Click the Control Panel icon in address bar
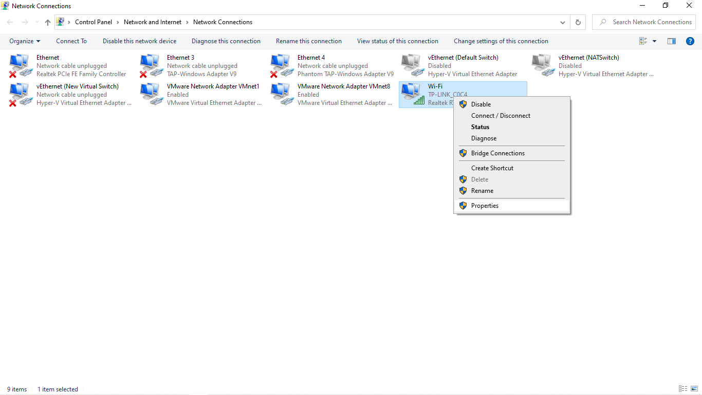The image size is (702, 395). click(x=60, y=22)
